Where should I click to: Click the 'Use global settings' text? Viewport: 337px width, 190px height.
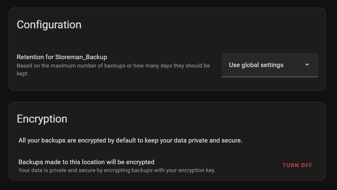(x=256, y=65)
